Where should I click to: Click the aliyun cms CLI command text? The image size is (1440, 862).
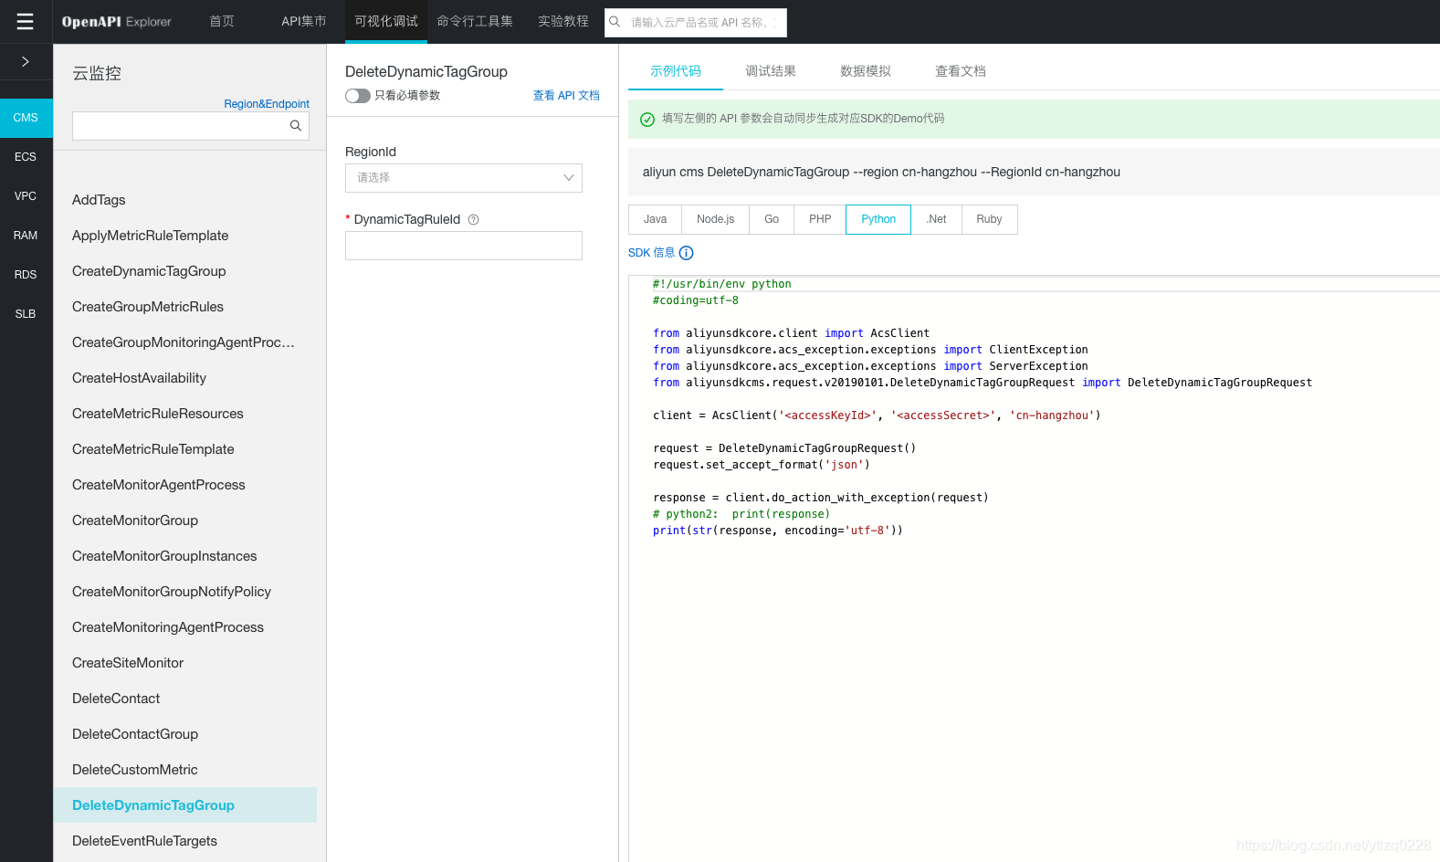[x=881, y=172]
